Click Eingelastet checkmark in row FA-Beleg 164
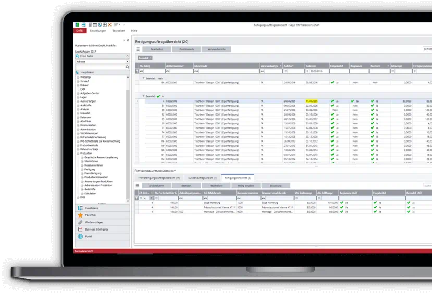The image size is (432, 294). (332, 82)
